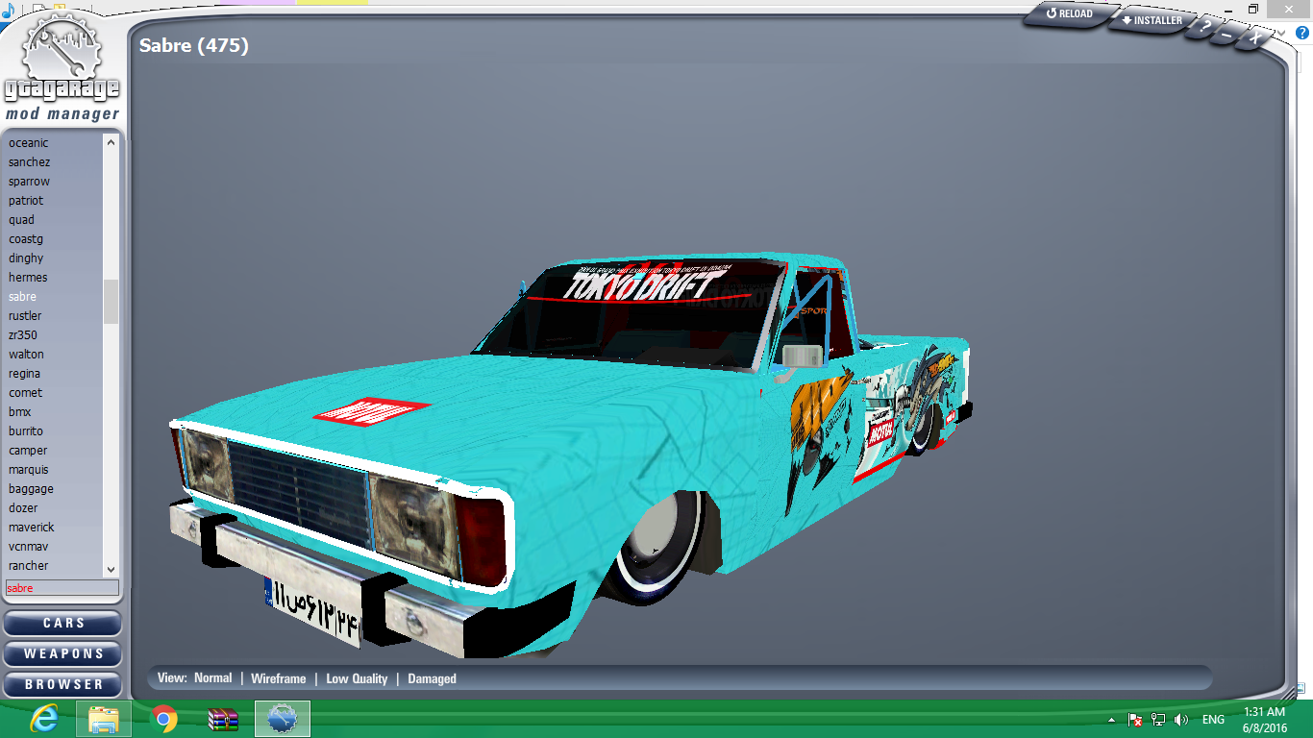Open the volume speaker tray icon

tap(1181, 720)
